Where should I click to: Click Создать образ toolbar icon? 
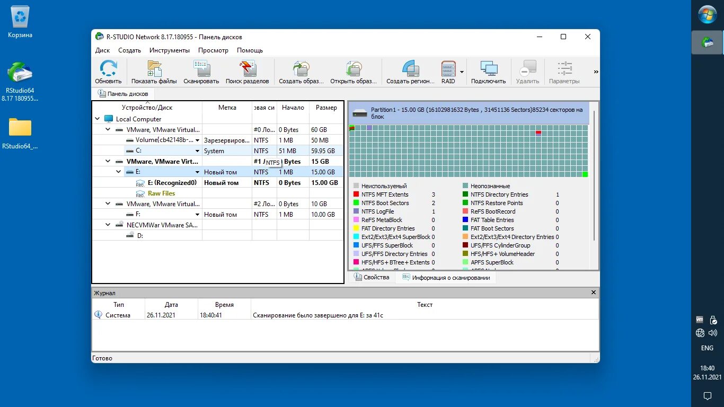click(x=301, y=72)
